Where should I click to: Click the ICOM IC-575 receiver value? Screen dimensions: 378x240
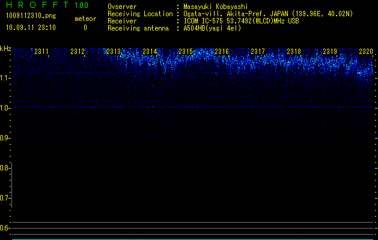[x=241, y=21]
